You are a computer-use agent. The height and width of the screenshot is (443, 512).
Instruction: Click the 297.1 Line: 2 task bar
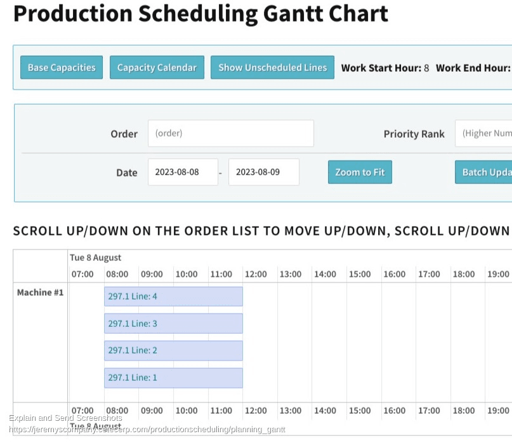(173, 350)
